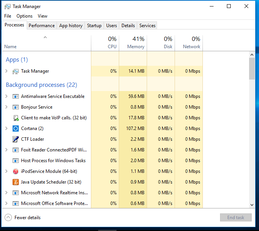Click the Host Process for Windows Tasks icon

(x=16, y=161)
